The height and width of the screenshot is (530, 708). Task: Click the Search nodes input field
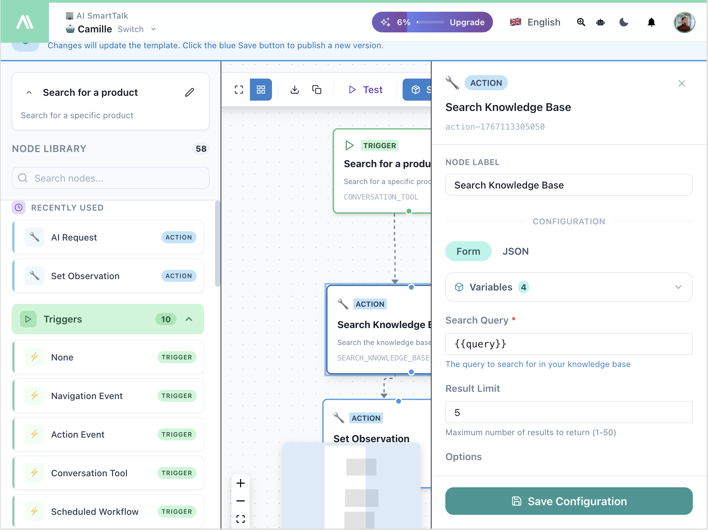(111, 178)
